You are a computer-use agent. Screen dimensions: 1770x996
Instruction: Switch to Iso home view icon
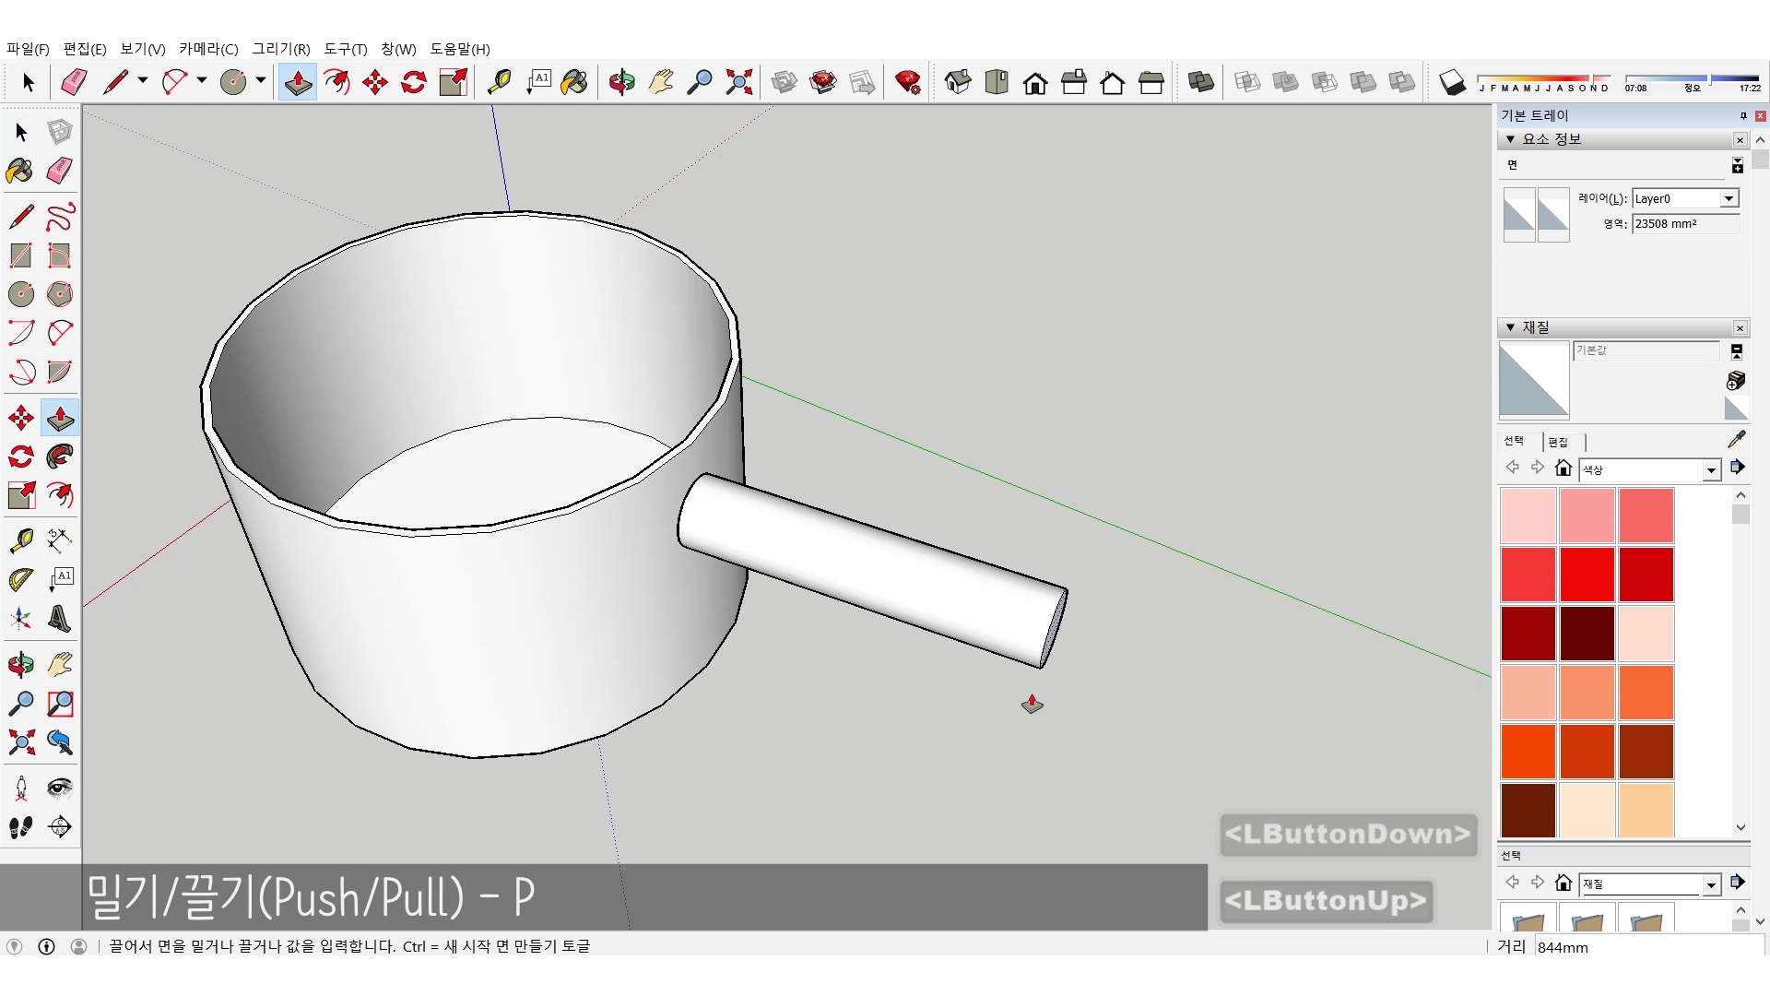958,82
